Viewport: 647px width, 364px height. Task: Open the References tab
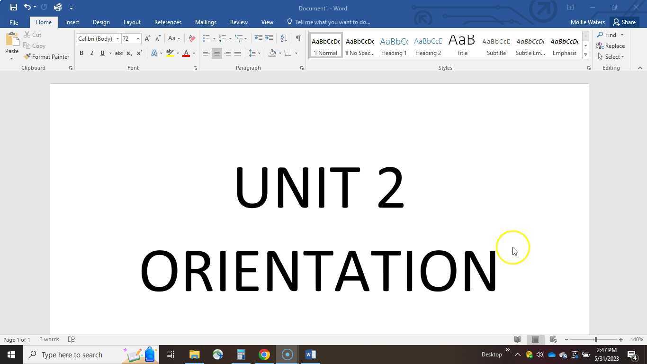pyautogui.click(x=168, y=22)
